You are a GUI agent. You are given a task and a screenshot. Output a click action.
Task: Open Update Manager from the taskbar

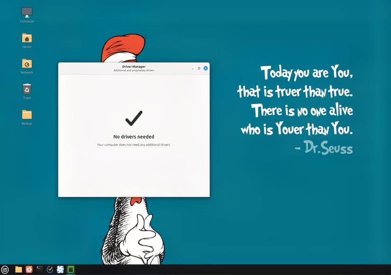point(49,269)
